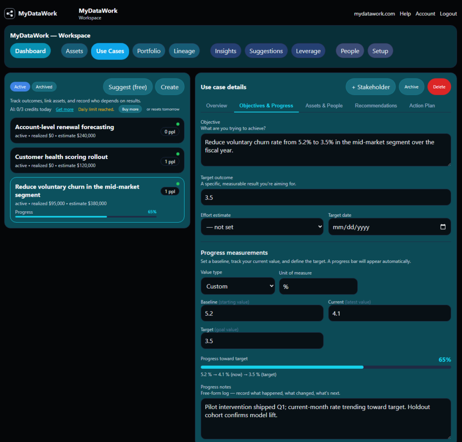This screenshot has height=442, width=462.
Task: Go to the Insights navigation tab
Action: pyautogui.click(x=226, y=51)
